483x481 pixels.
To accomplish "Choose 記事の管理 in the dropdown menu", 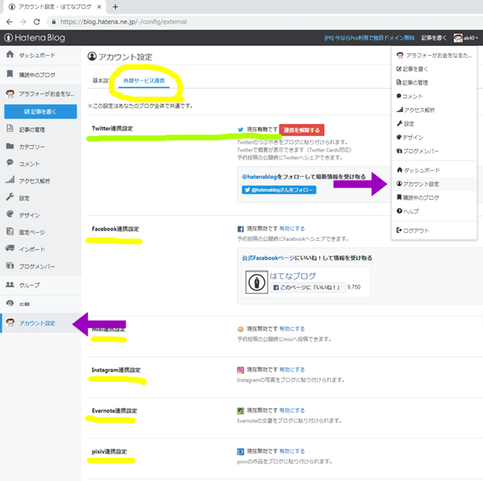I will click(434, 83).
